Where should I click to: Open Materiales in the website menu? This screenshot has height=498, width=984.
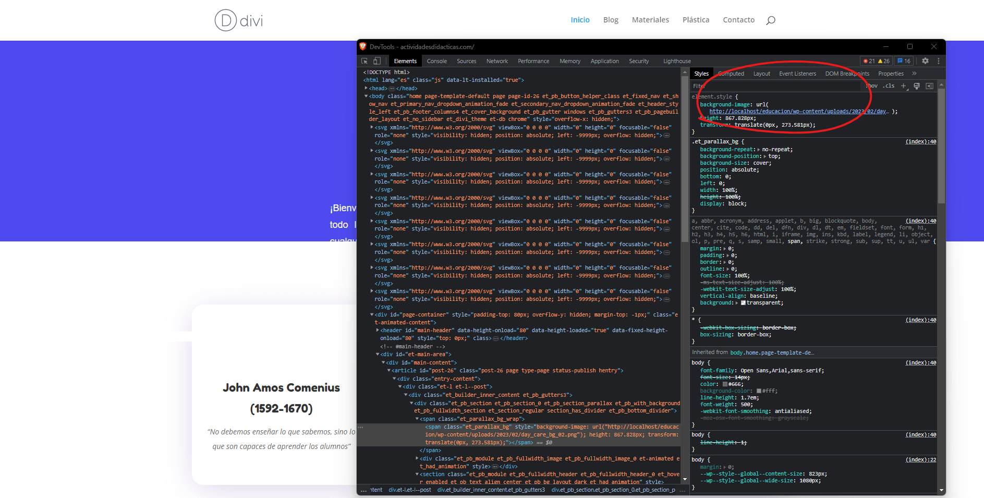[650, 20]
